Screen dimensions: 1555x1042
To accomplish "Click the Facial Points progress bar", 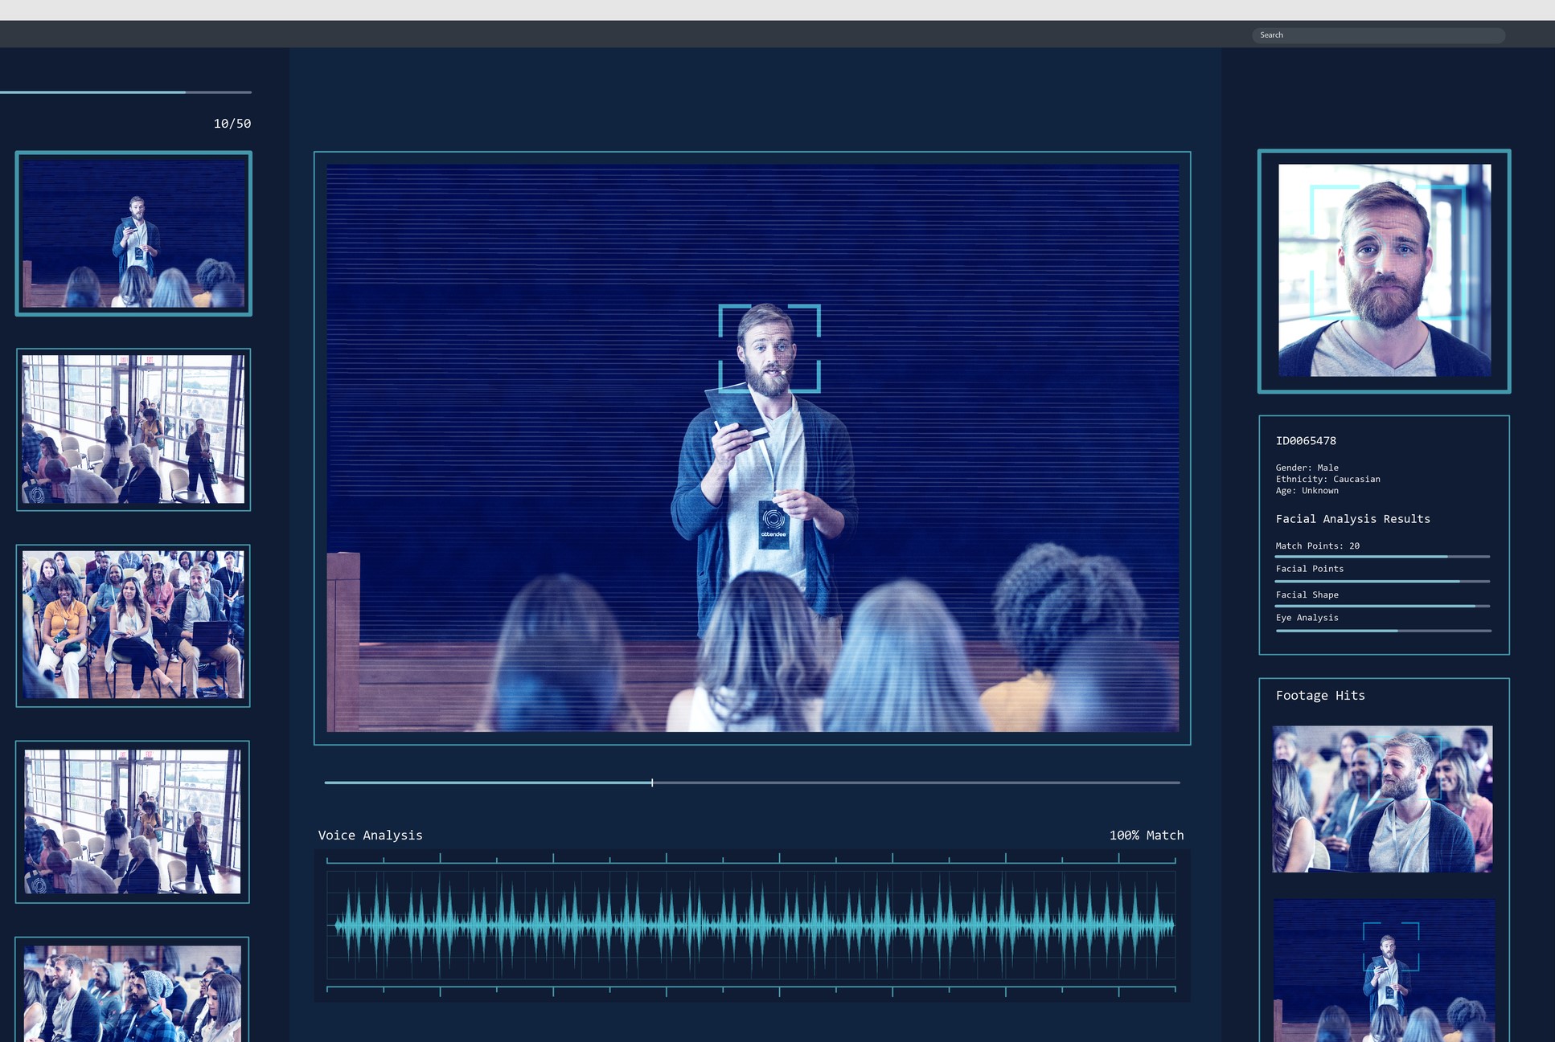I will coord(1382,581).
